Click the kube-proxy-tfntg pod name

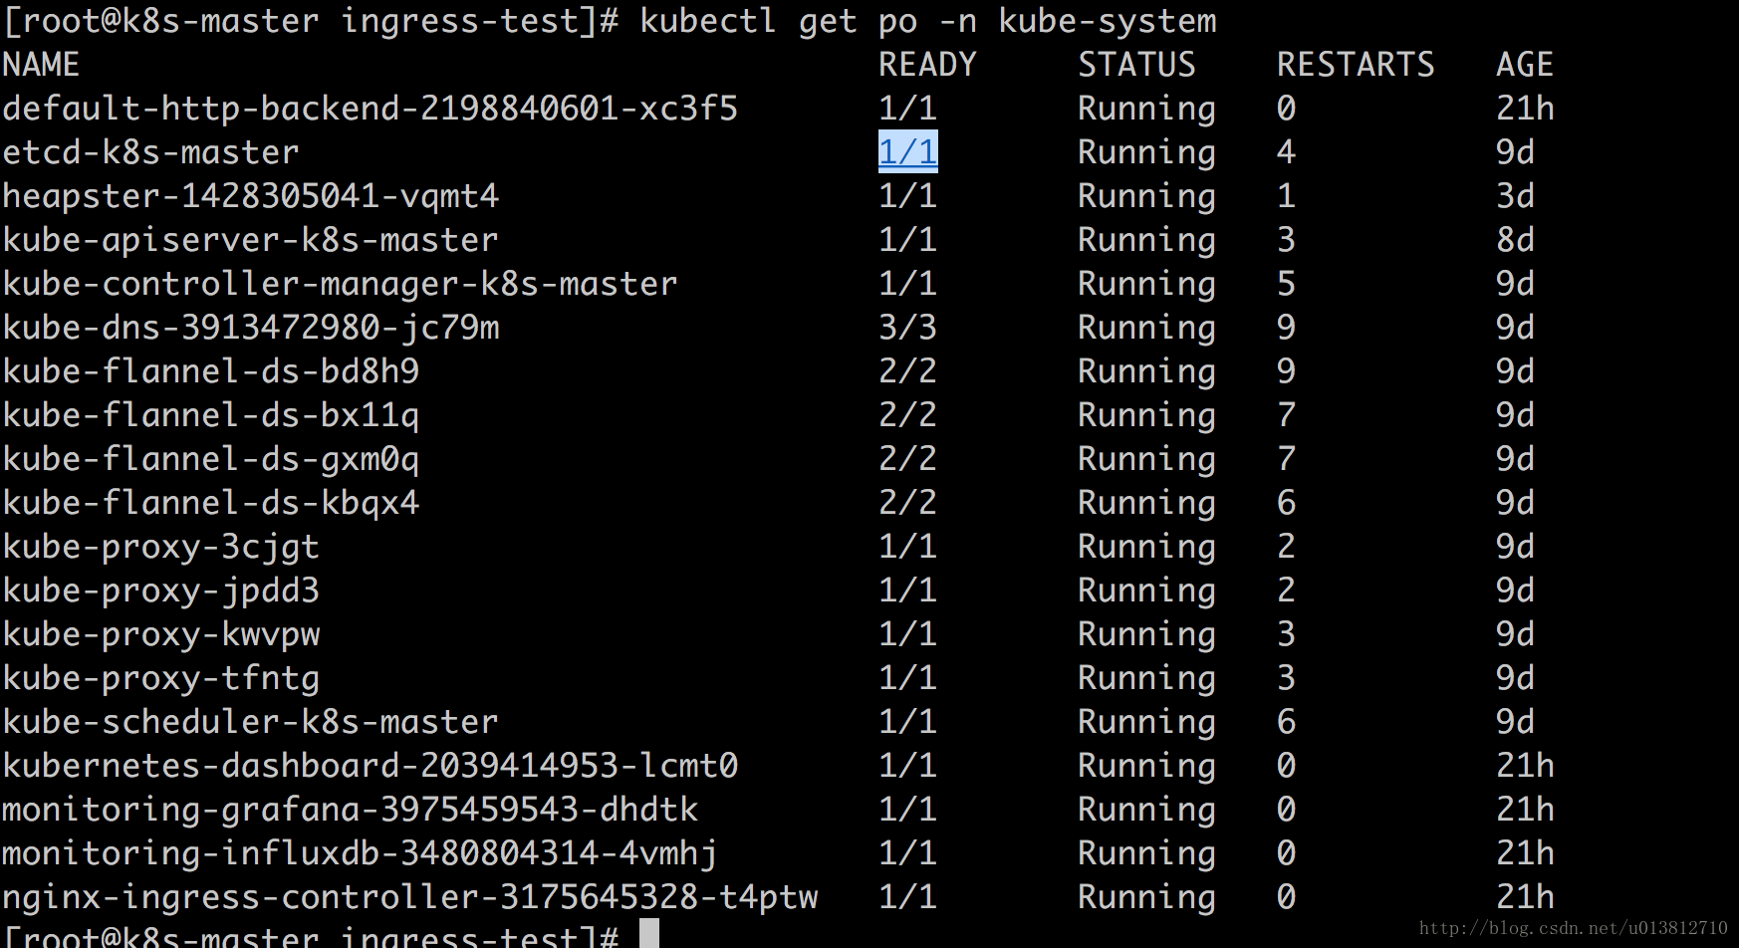160,678
